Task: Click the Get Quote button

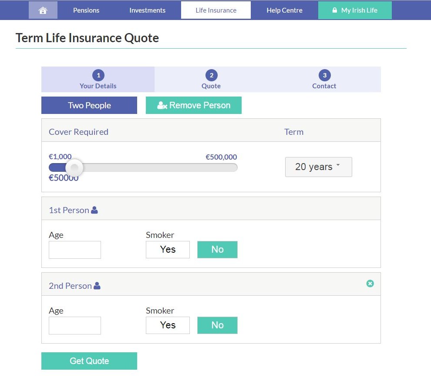Action: click(89, 361)
